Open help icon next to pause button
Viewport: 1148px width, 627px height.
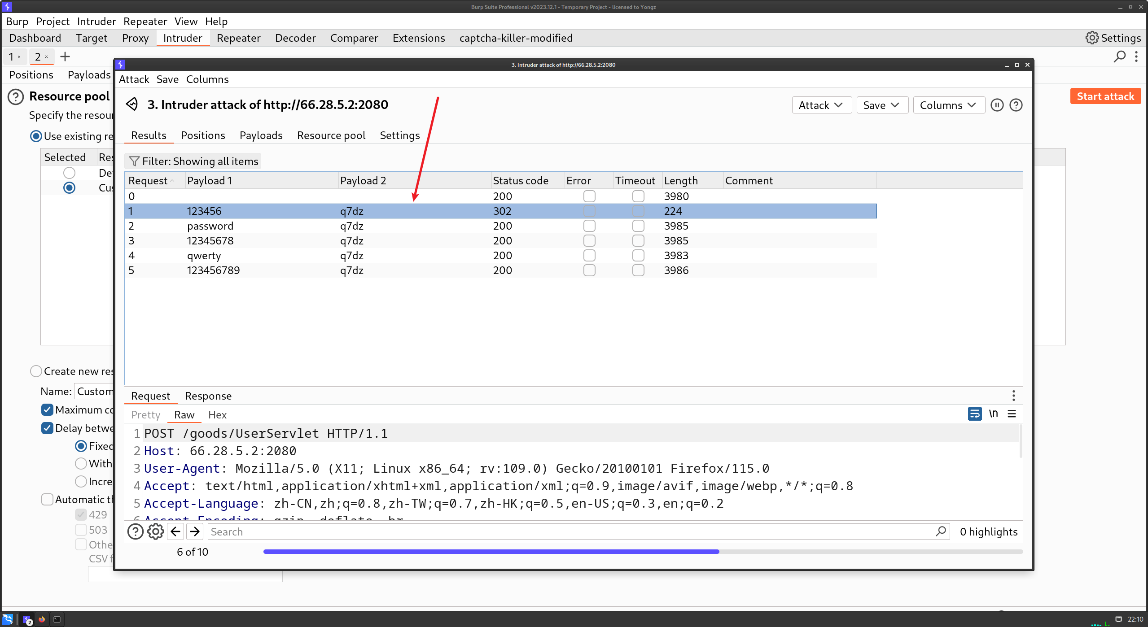[1016, 105]
